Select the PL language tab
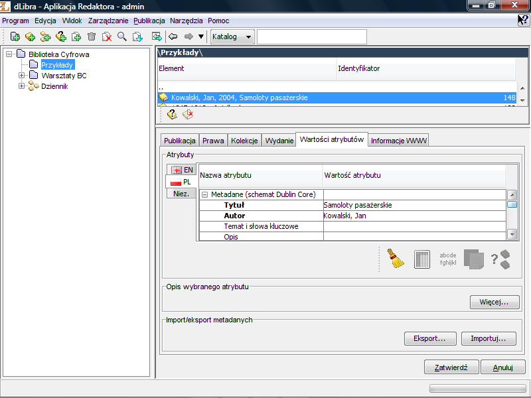The height and width of the screenshot is (398, 531). pyautogui.click(x=181, y=182)
